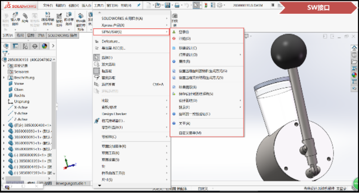Expand the 3850000903<1> component node

coord(4,155)
